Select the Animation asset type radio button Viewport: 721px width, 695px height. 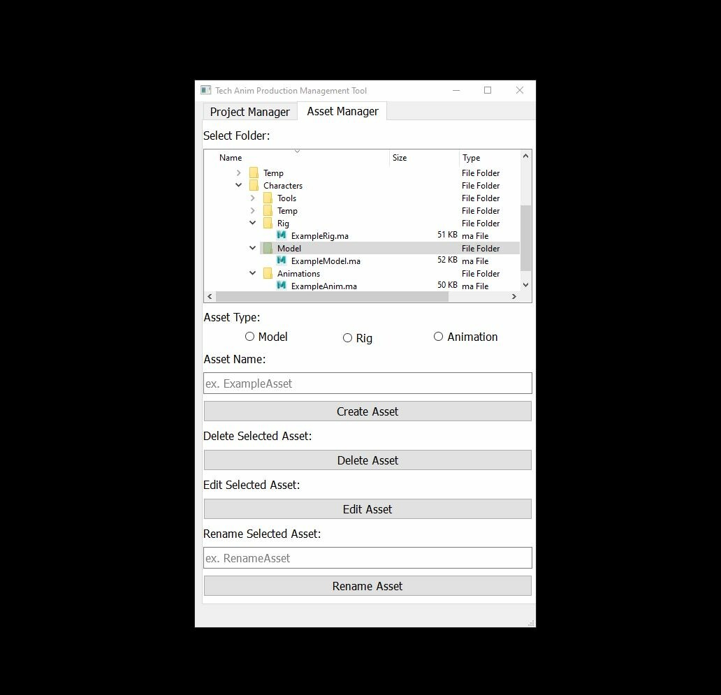coord(438,336)
